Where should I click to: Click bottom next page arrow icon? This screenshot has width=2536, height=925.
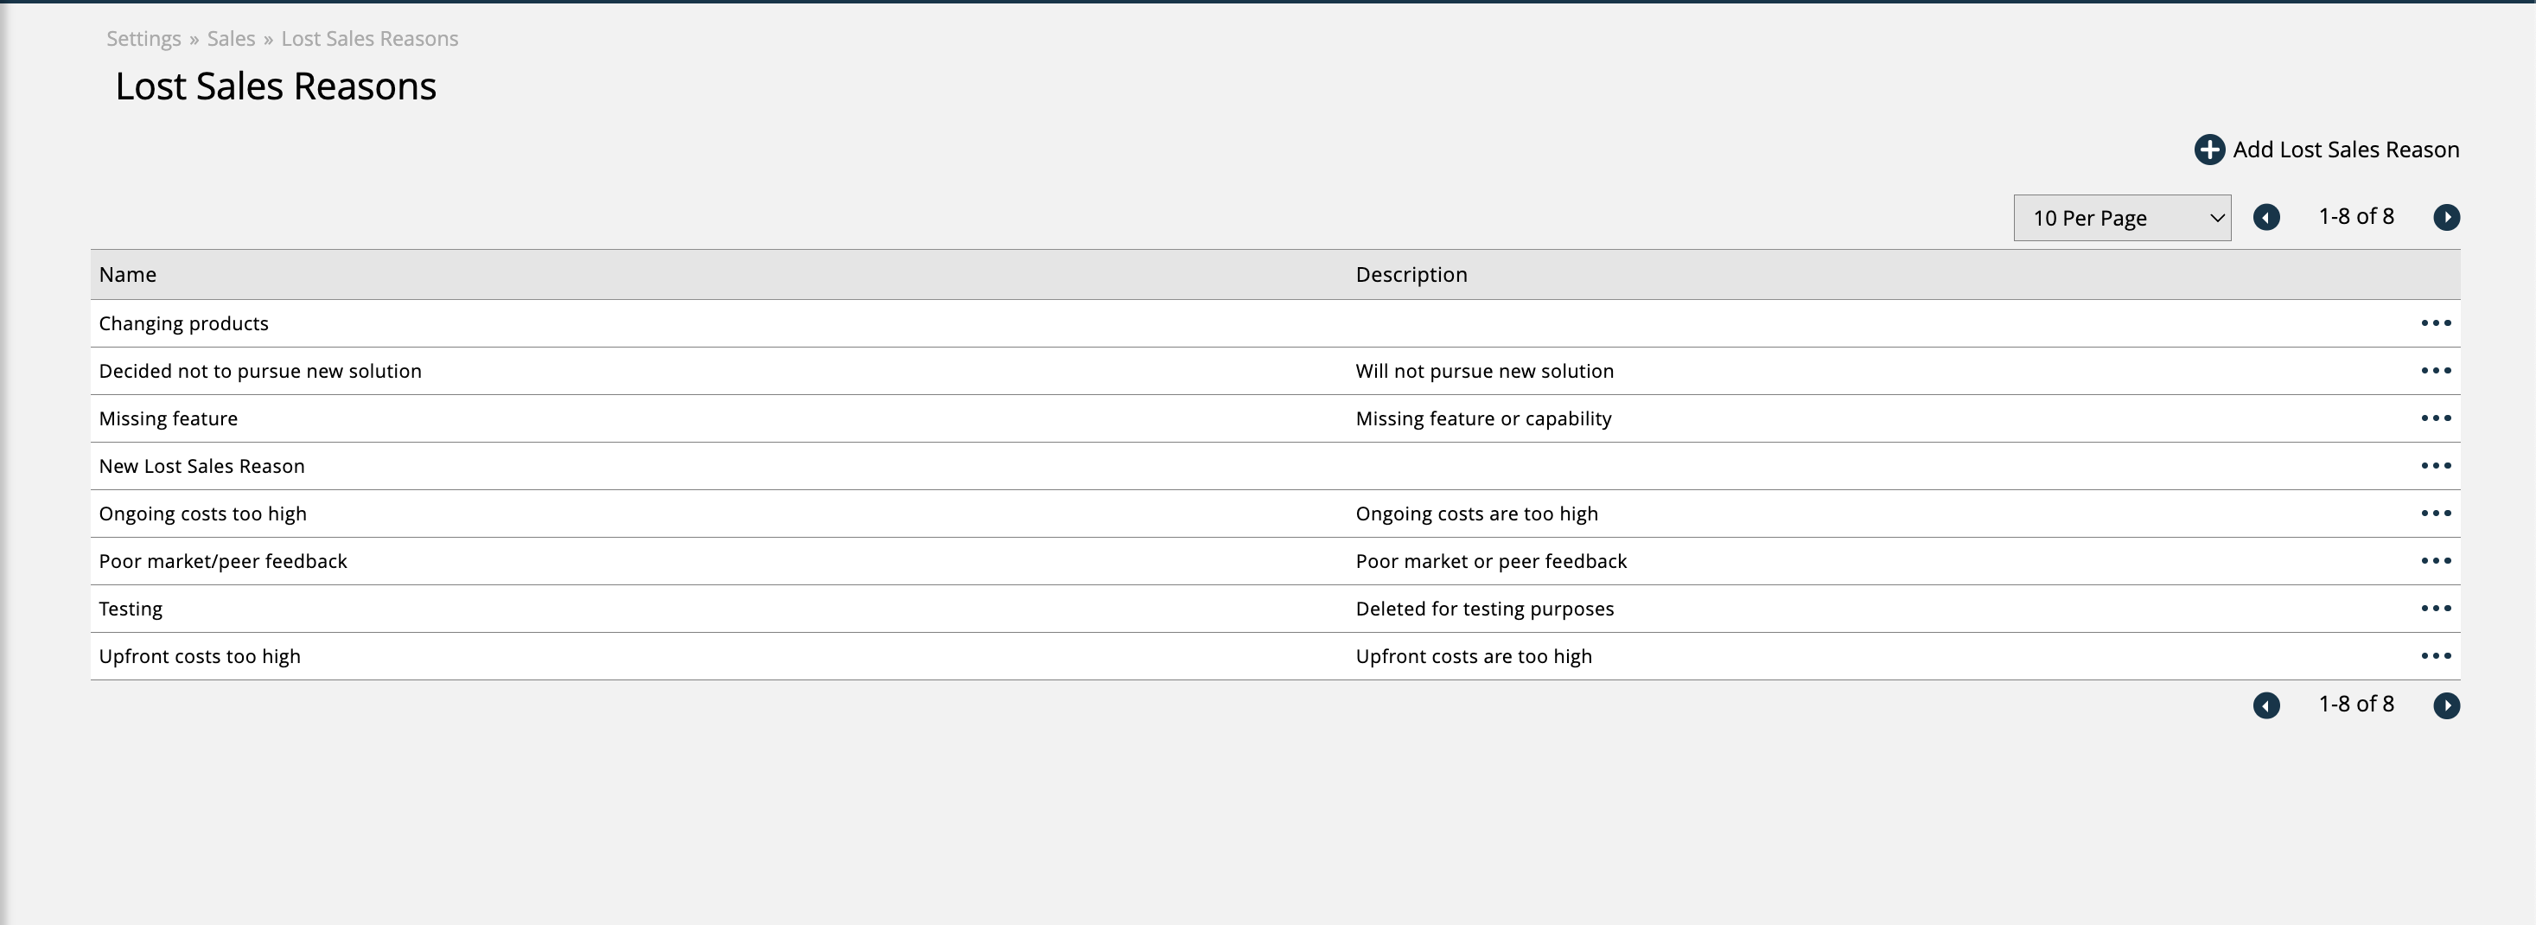pos(2445,705)
